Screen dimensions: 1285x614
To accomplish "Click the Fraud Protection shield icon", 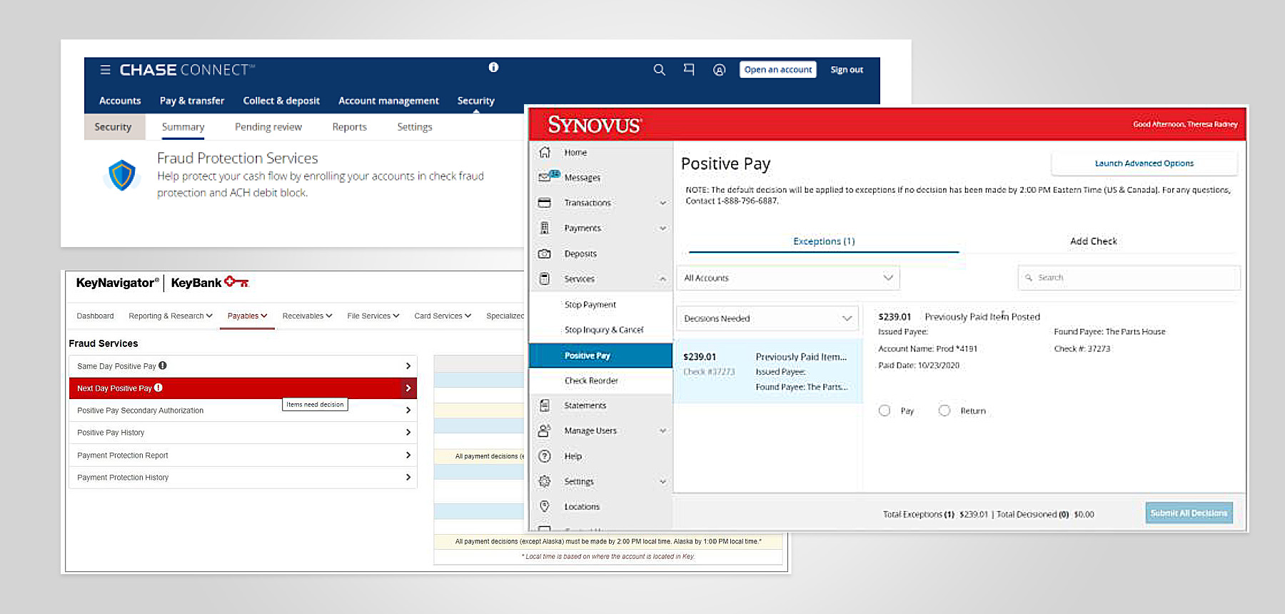I will point(122,175).
